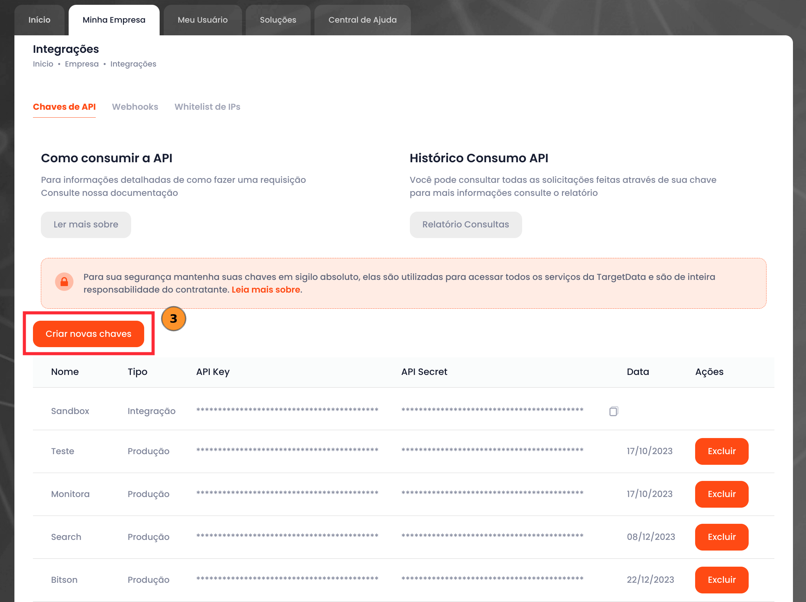Click the orange step 3 badge

coord(173,319)
